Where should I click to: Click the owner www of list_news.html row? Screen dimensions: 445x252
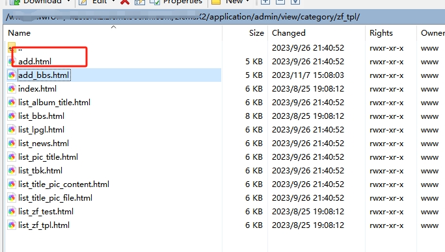coord(429,144)
